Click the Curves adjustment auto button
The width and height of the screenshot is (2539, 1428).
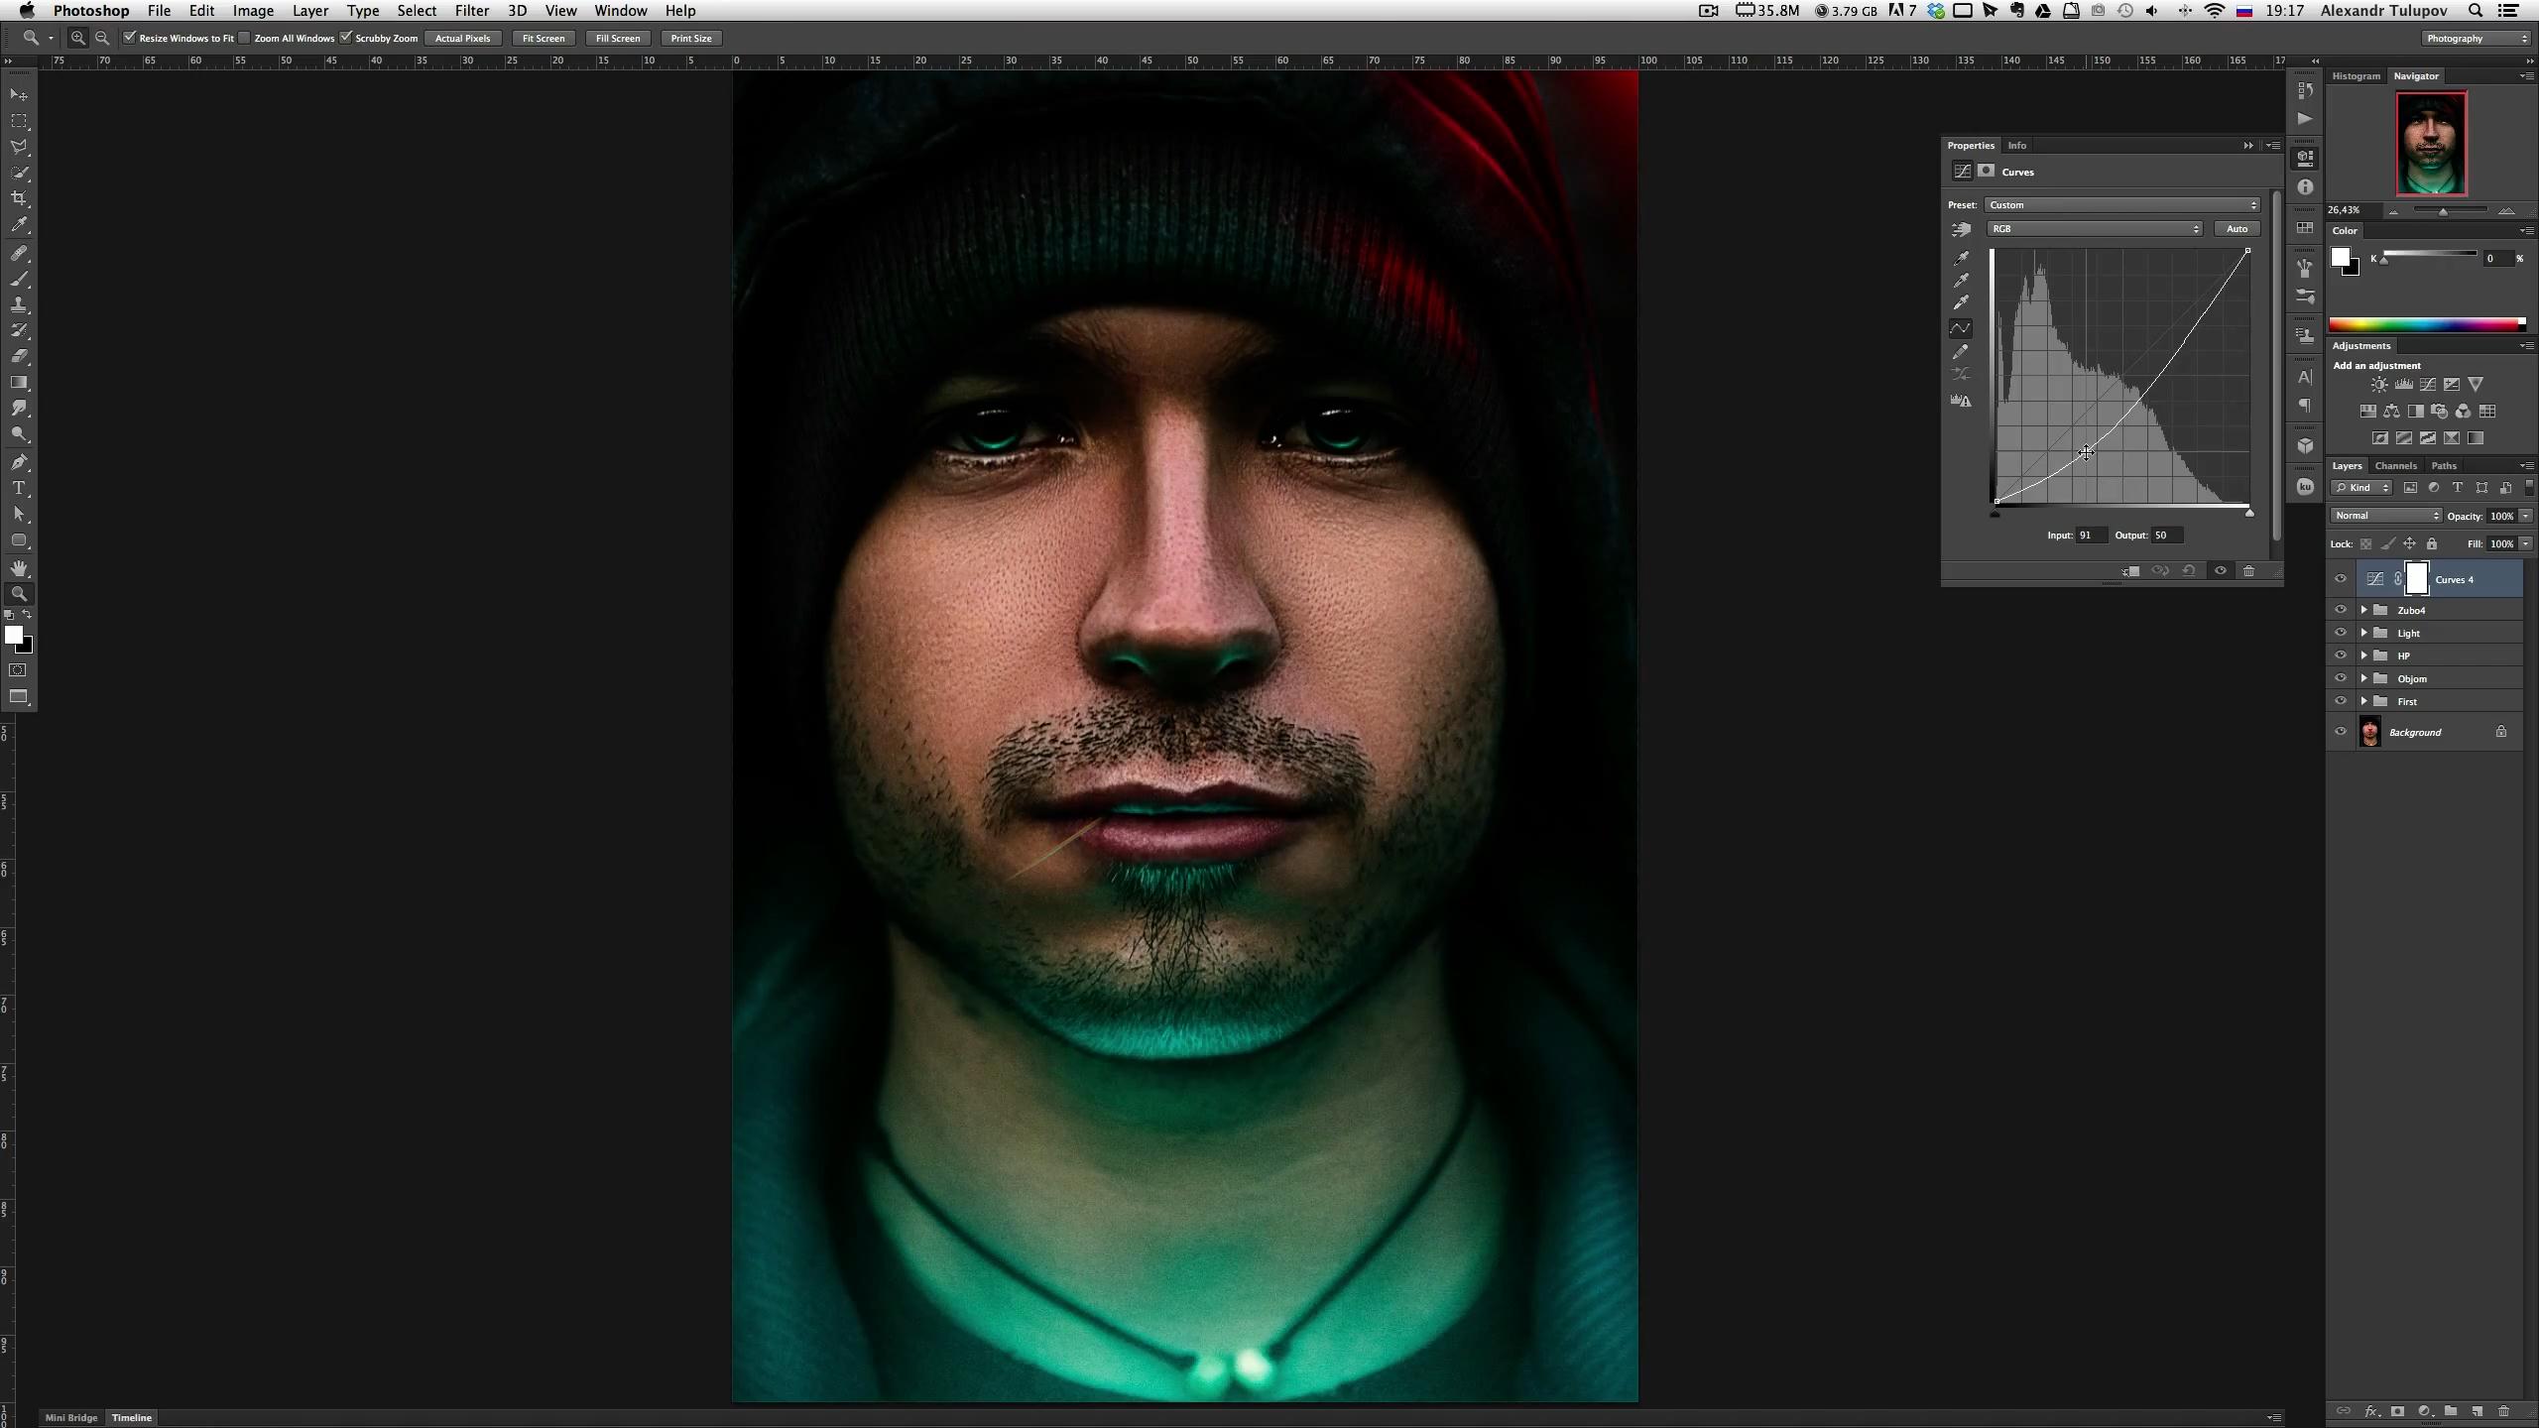click(2237, 227)
